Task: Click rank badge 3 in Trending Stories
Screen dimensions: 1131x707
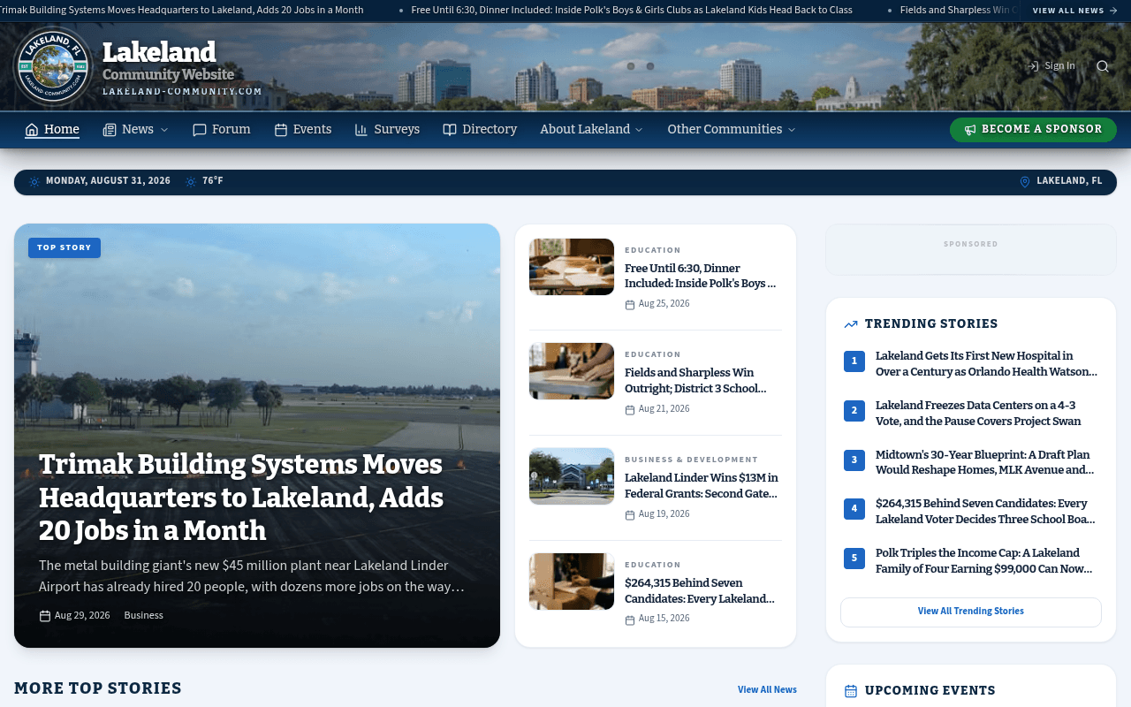Action: coord(854,460)
